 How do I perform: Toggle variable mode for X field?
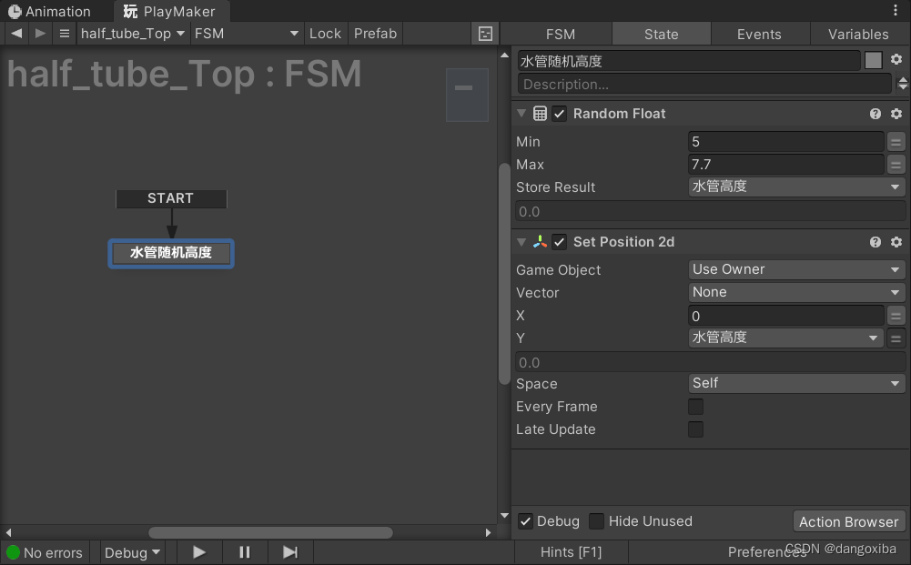[896, 316]
